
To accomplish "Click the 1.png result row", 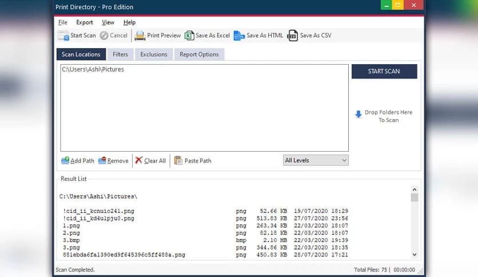I will (205, 225).
